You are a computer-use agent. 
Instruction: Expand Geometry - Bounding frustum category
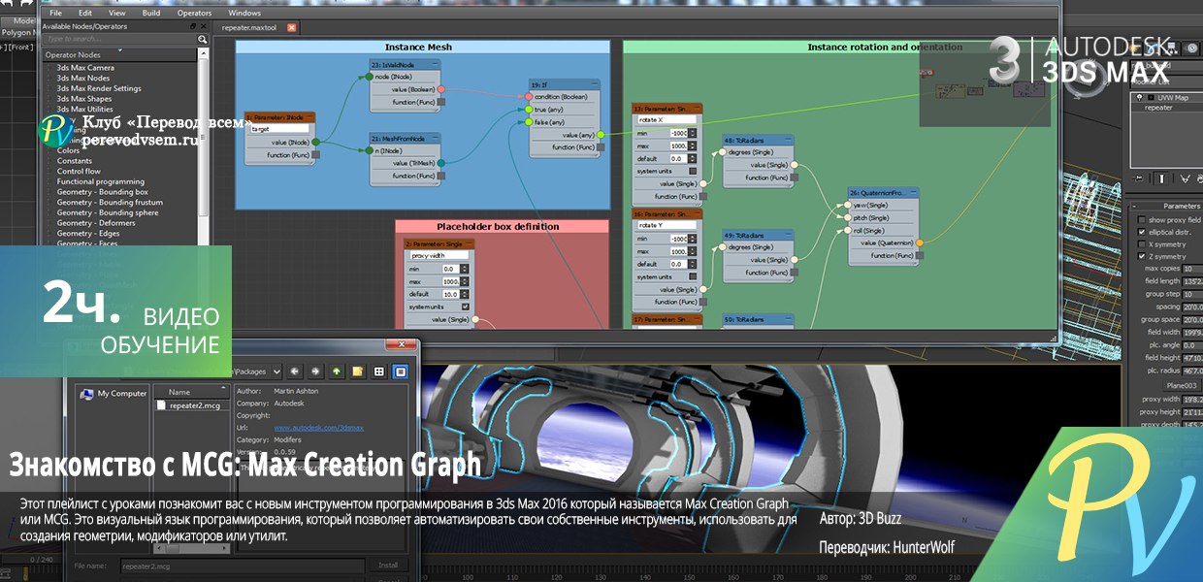pyautogui.click(x=110, y=203)
